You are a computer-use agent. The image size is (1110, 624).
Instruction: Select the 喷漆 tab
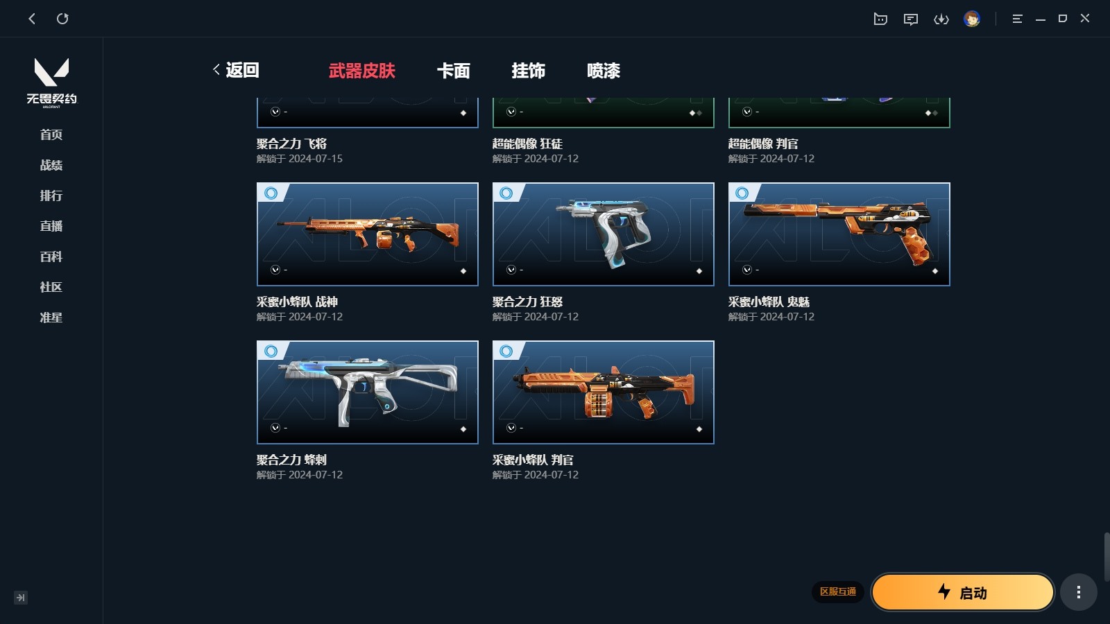[x=604, y=71]
